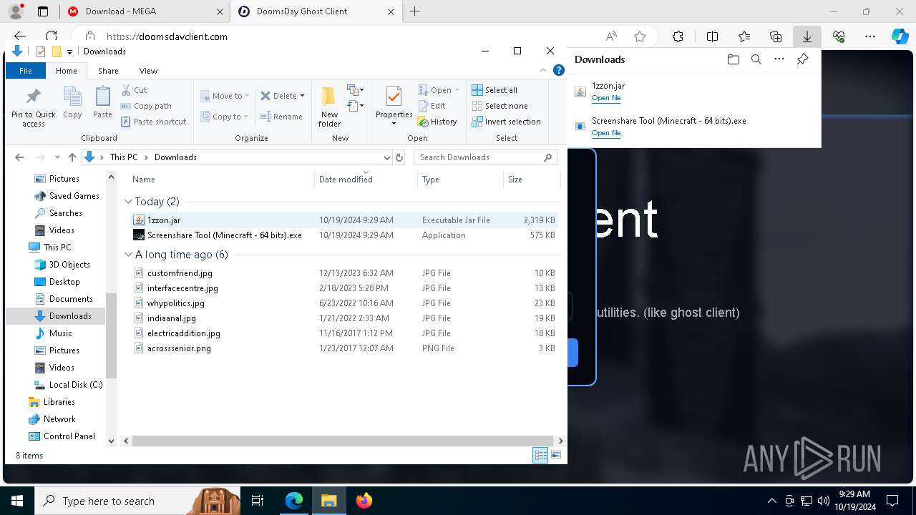
Task: Switch to details view layout
Action: (540, 455)
